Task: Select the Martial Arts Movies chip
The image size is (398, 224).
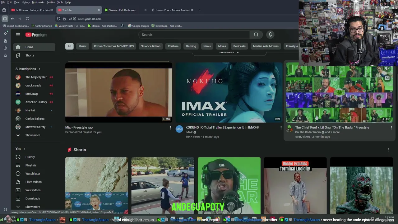Action: click(266, 46)
